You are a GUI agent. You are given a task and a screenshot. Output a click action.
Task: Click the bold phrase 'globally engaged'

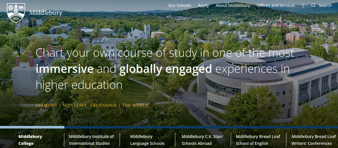tap(166, 69)
